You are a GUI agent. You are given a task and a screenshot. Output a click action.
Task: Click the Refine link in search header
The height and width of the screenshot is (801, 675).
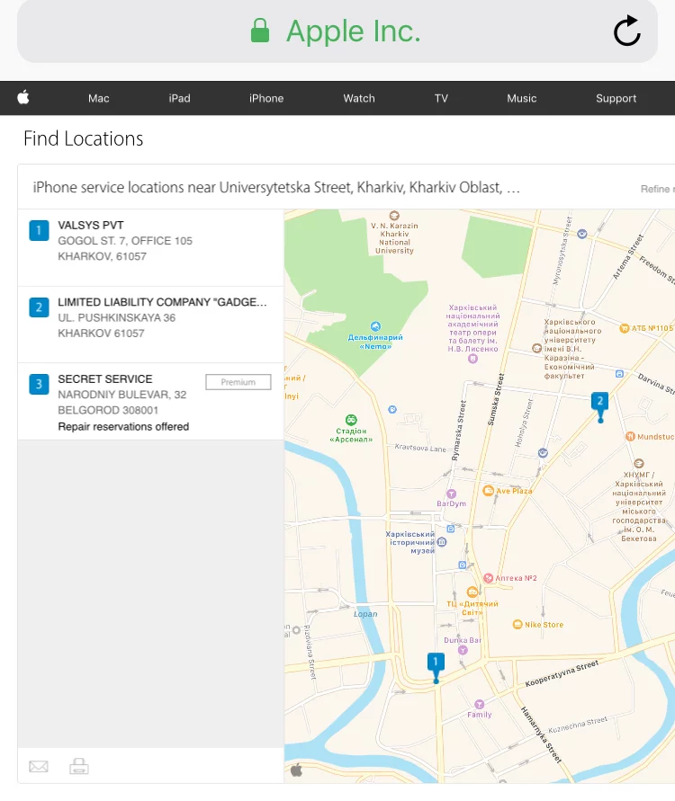point(655,189)
